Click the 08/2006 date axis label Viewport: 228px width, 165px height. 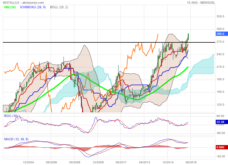pos(51,162)
